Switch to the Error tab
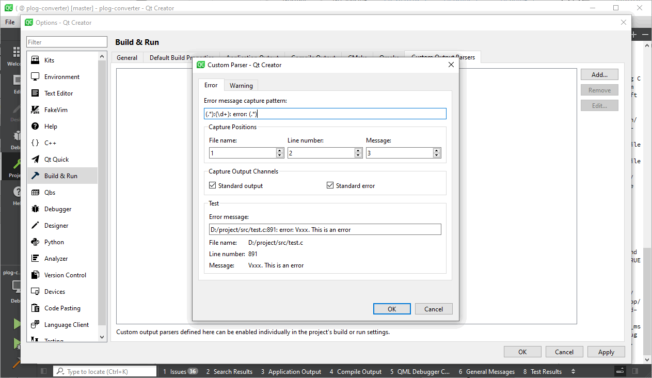Viewport: 652px width, 378px height. pos(211,85)
